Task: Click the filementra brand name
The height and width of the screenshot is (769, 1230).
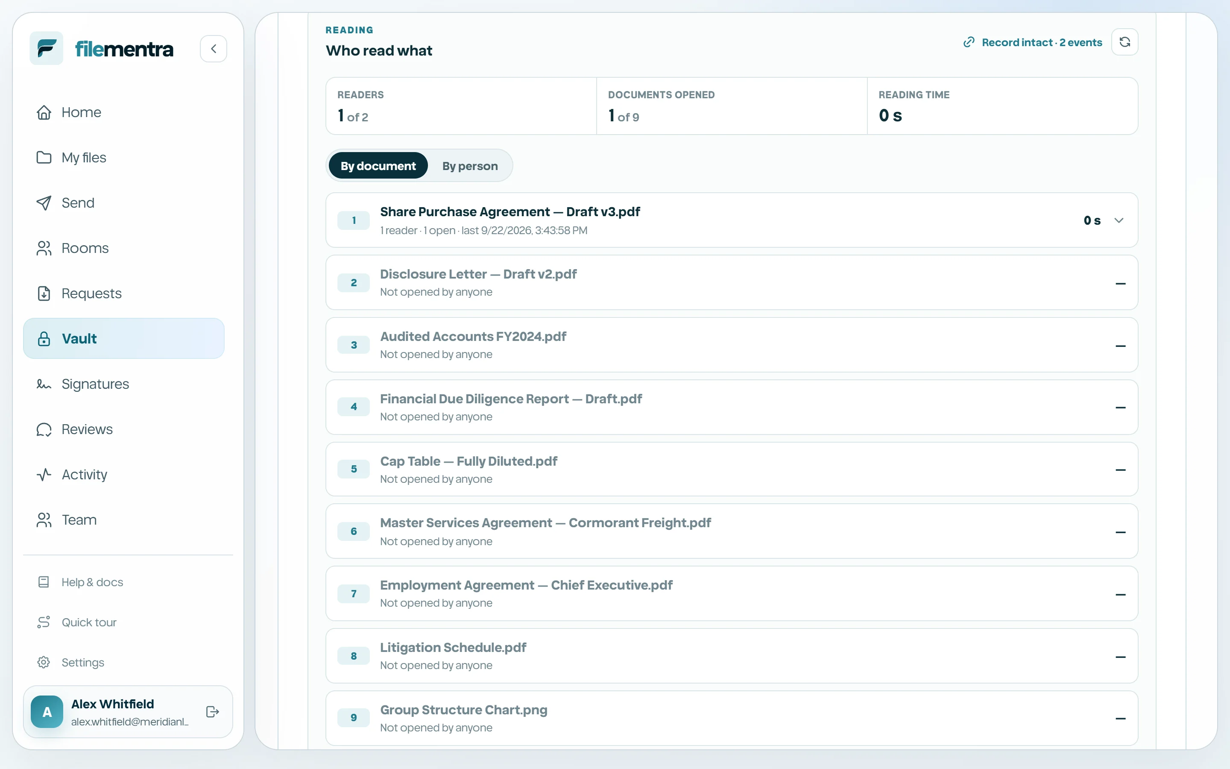Action: click(124, 49)
